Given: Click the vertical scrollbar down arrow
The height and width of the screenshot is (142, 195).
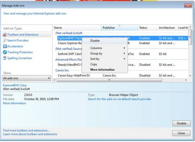Looking at the screenshot, I should 190,76.
